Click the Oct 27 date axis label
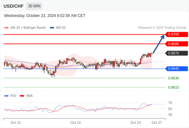Viewport: 189px width, 128px height. (x=157, y=123)
